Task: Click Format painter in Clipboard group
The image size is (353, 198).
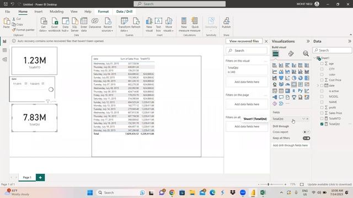Action: point(23,30)
